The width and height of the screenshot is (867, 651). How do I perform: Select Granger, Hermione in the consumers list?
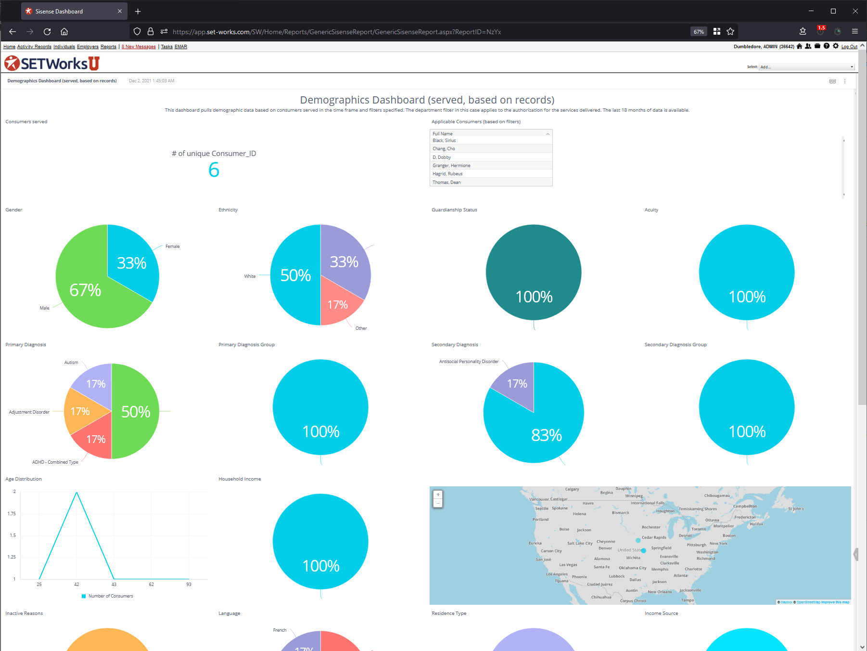[x=491, y=166]
